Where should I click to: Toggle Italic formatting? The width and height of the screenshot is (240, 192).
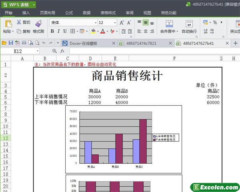(59, 31)
